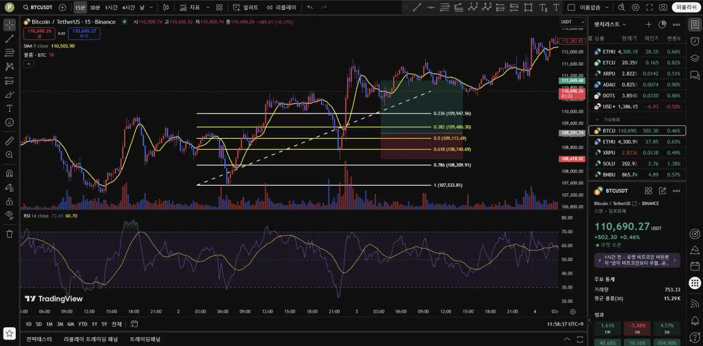Expand the 왓치리스트 watchlist dropdown

[610, 25]
